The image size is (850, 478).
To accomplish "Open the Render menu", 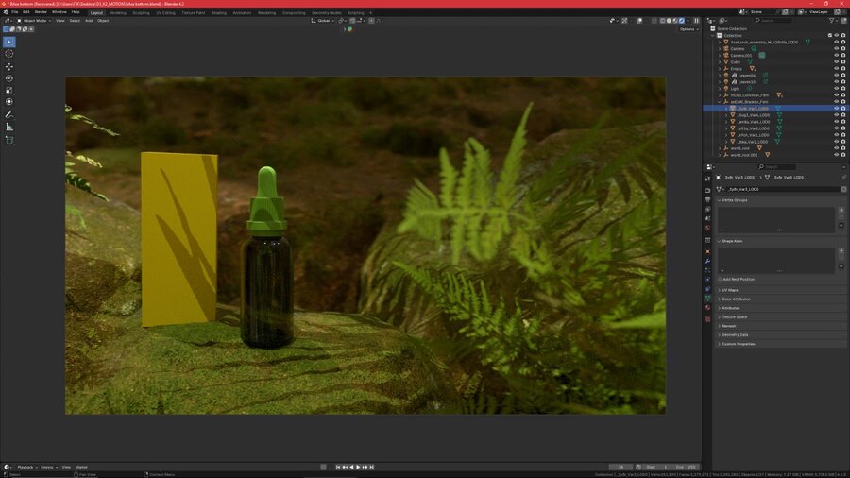I will (x=41, y=12).
